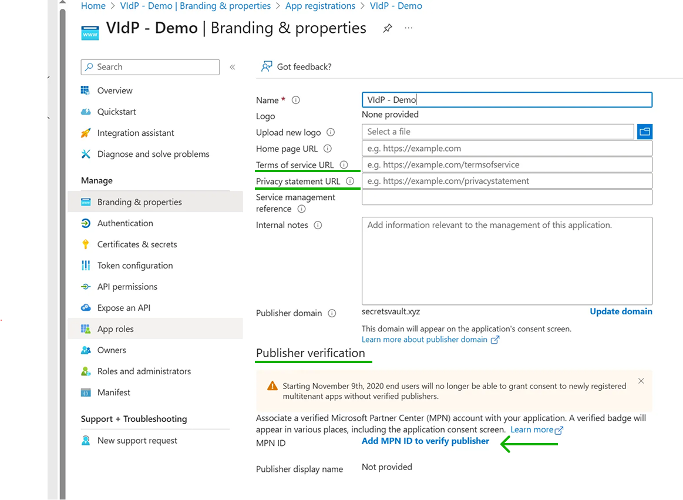
Task: Select Token configuration in the sidebar
Action: (135, 266)
